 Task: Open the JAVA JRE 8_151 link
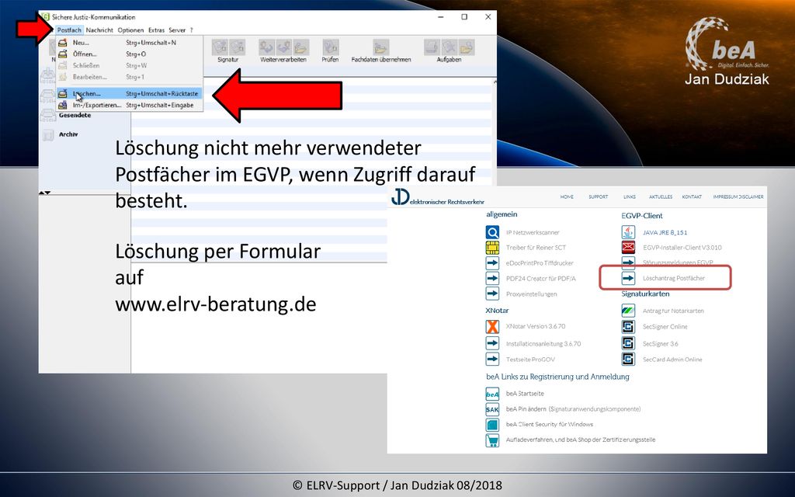[x=665, y=232]
